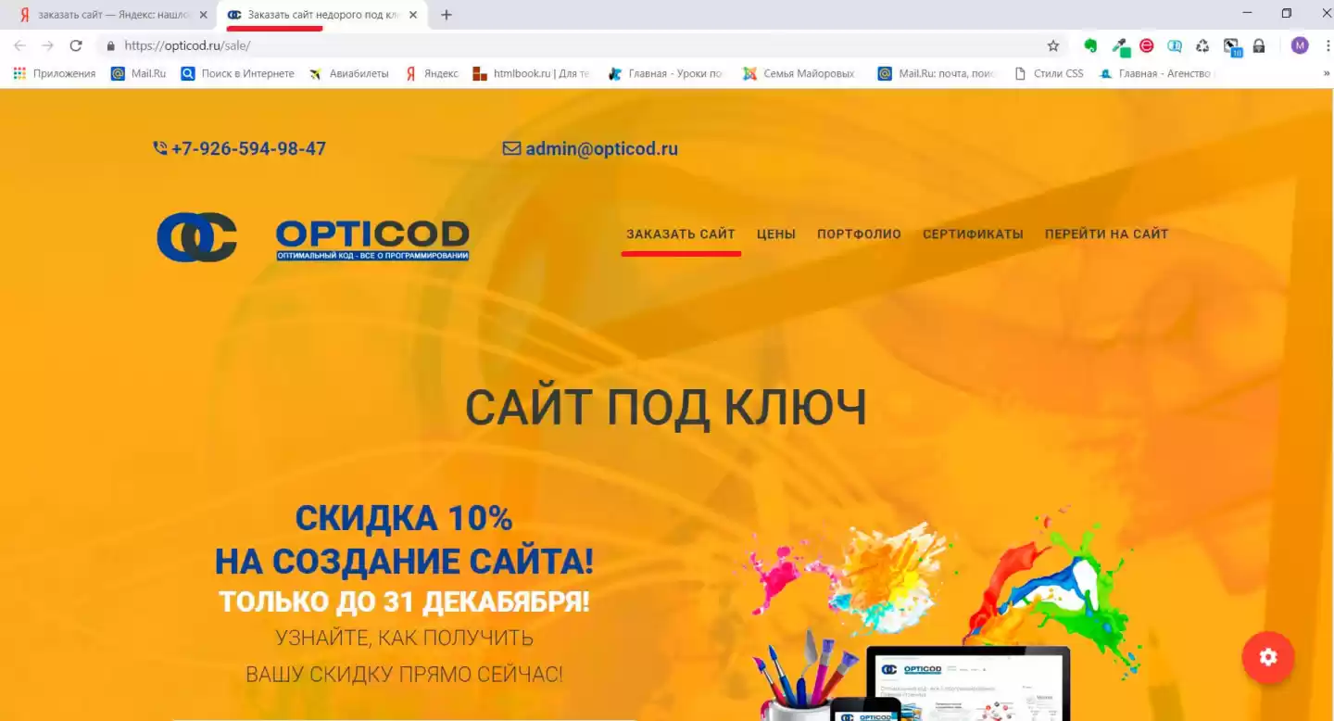The height and width of the screenshot is (721, 1334).
Task: Click the red gear settings floating button
Action: pos(1268,657)
